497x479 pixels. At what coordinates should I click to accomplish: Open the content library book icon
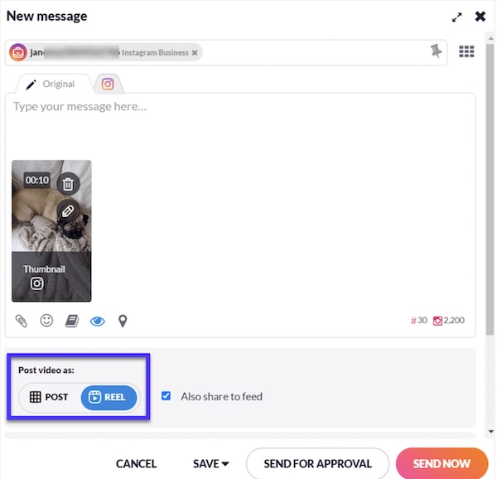click(x=72, y=321)
